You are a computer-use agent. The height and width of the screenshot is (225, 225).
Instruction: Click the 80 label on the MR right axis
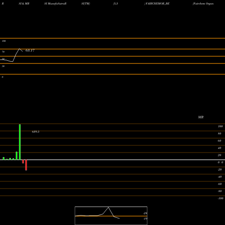point(220,134)
